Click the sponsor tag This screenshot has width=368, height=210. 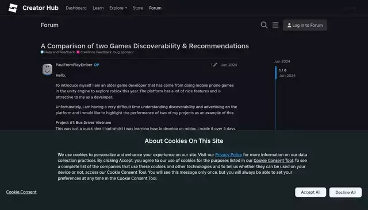(x=127, y=52)
